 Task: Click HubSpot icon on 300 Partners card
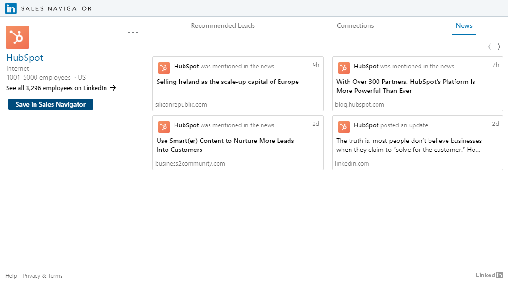tap(344, 68)
